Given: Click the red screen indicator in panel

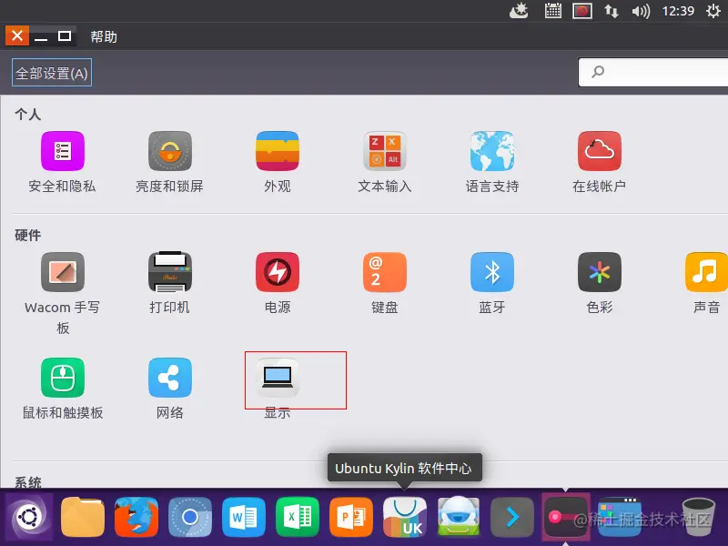Looking at the screenshot, I should pyautogui.click(x=581, y=10).
